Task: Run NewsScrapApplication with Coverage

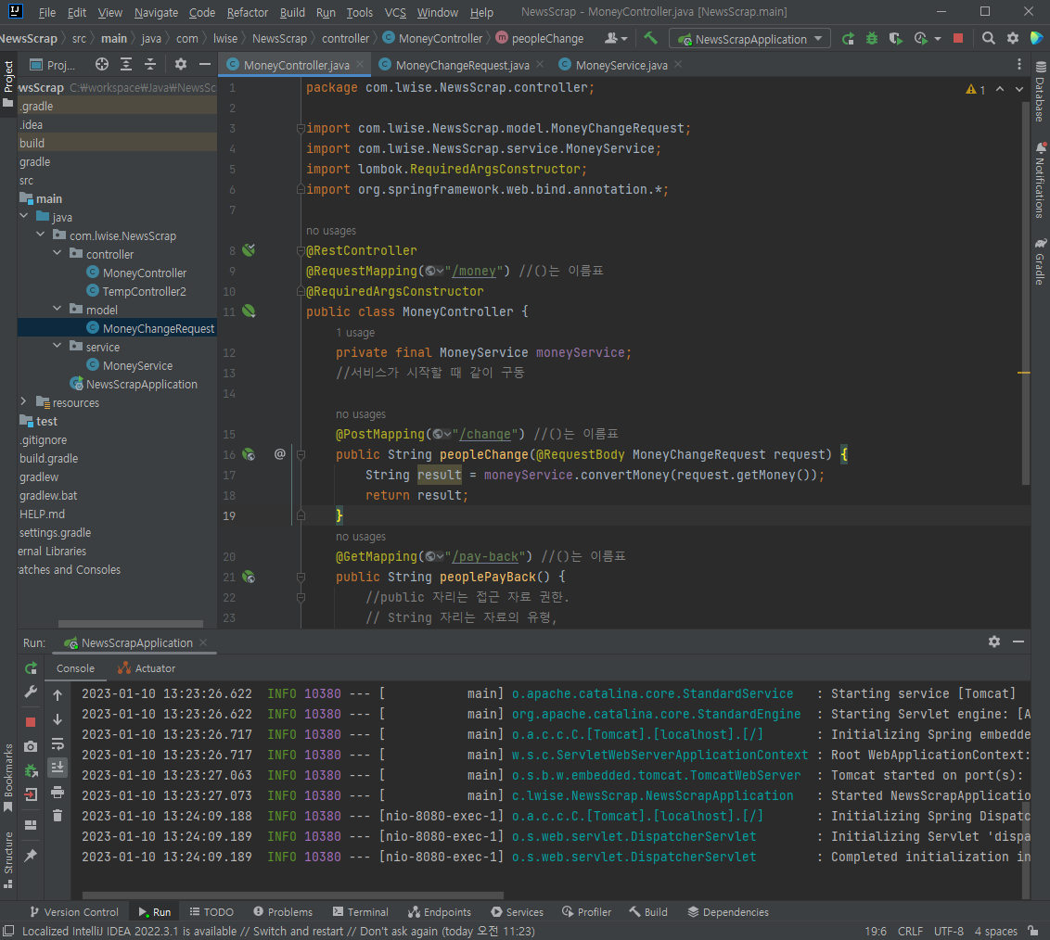Action: [x=895, y=39]
